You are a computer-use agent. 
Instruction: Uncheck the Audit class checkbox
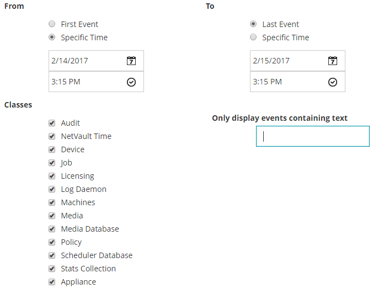point(52,123)
